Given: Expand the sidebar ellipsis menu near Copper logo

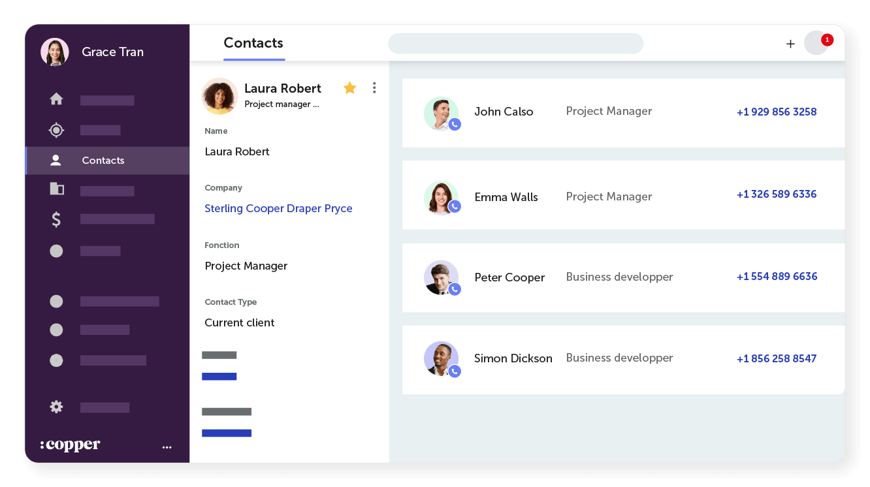Looking at the screenshot, I should [167, 447].
